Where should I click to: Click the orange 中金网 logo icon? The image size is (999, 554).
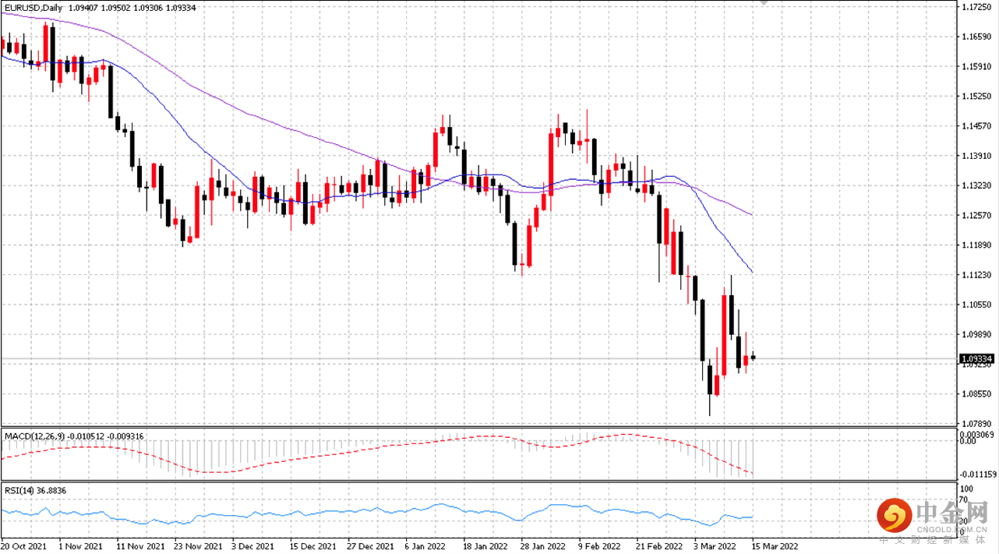pyautogui.click(x=895, y=515)
